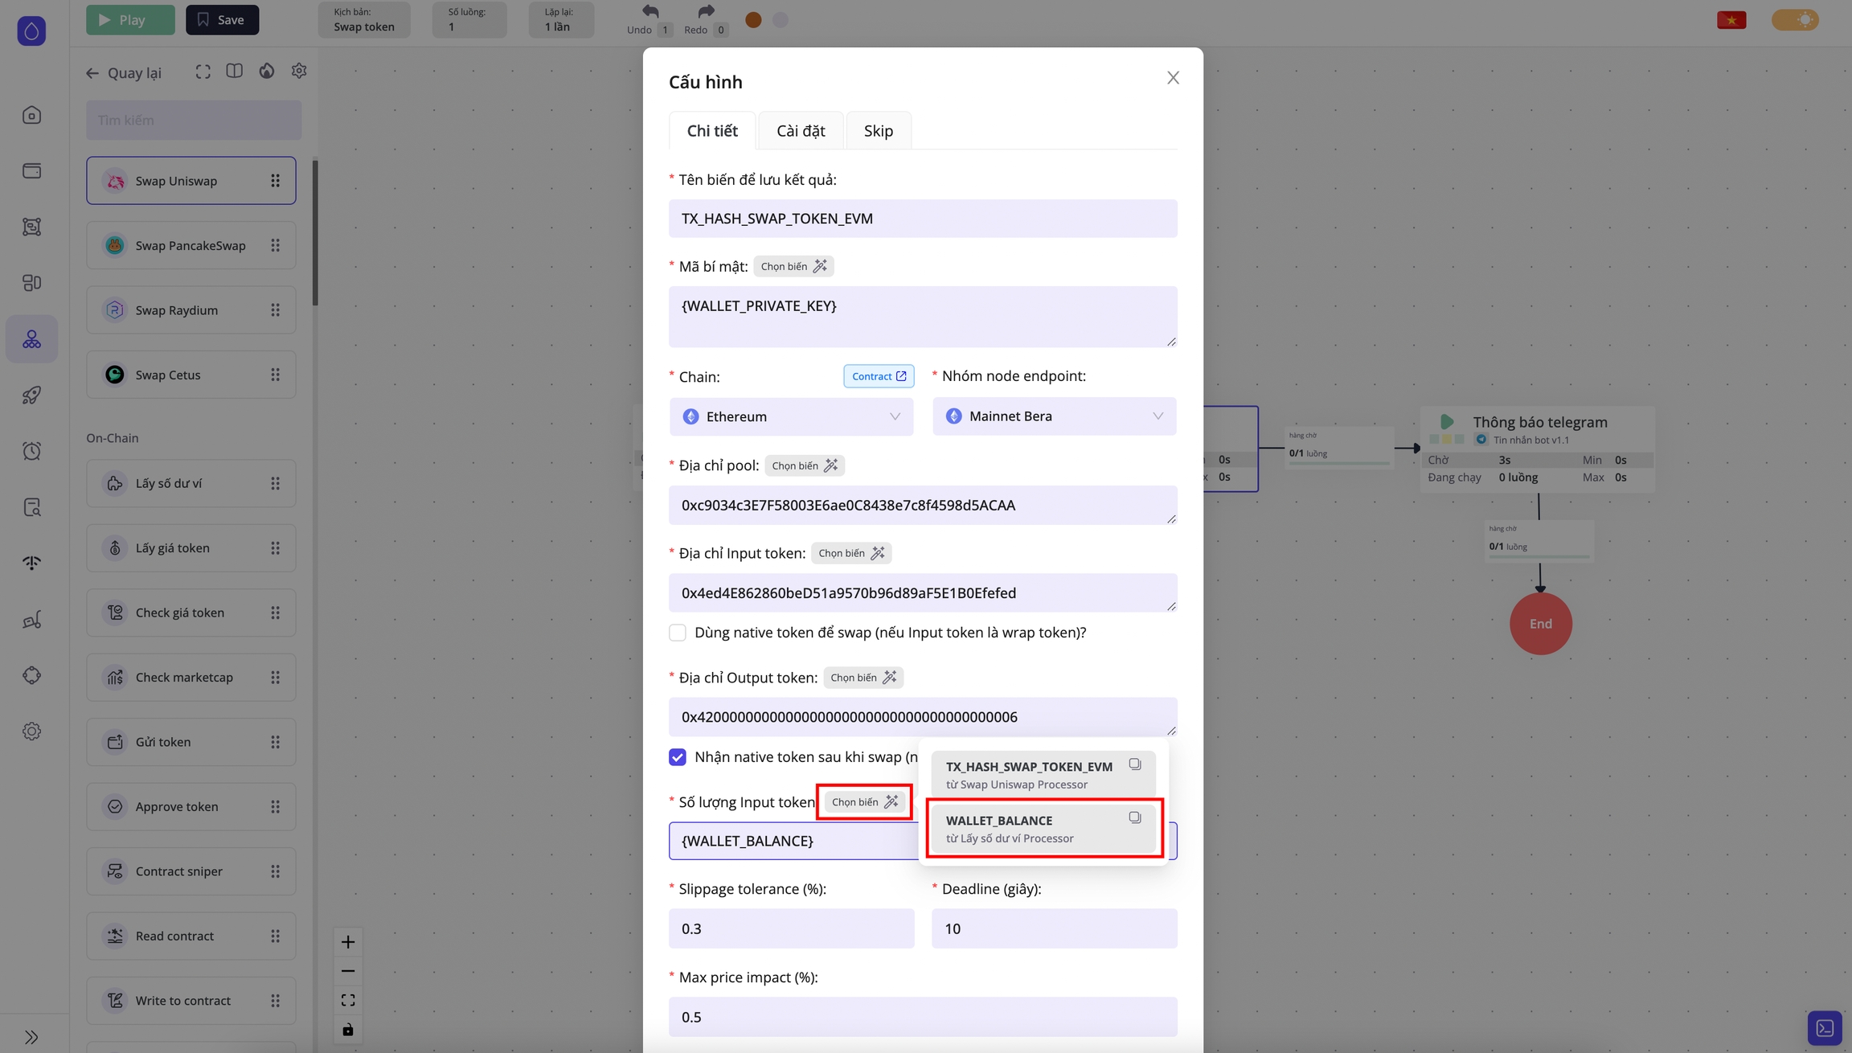Uncheck the 'Nhận native token sau khi swap' checkbox
This screenshot has width=1852, height=1053.
click(678, 757)
